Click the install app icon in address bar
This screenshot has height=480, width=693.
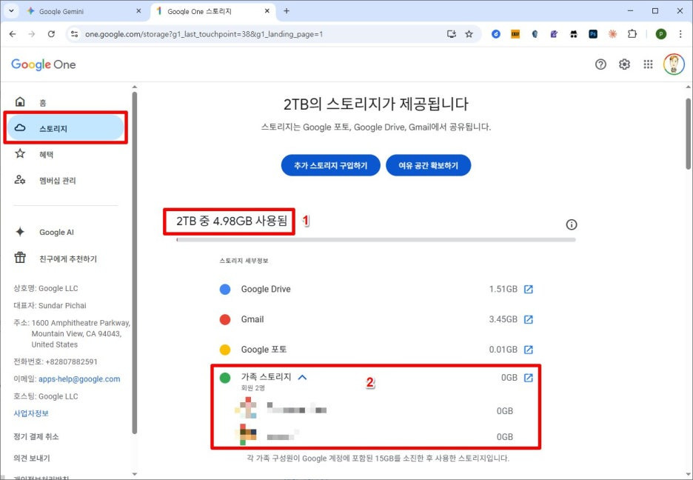(451, 34)
